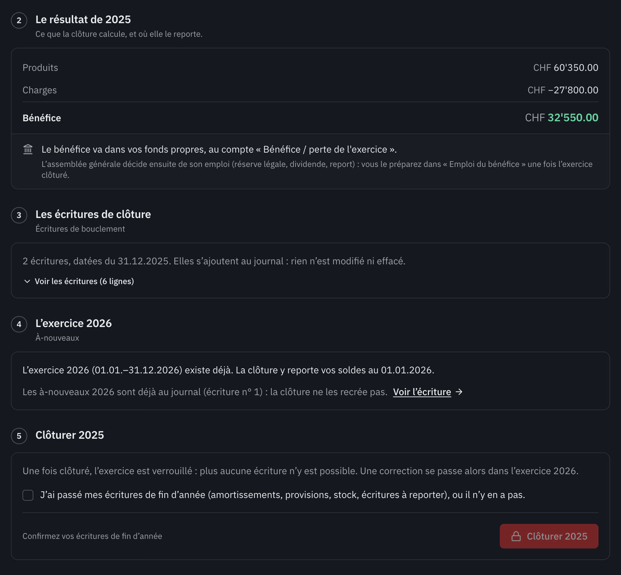Viewport: 621px width, 575px height.
Task: Click the step 5 circle badge
Action: click(x=19, y=436)
